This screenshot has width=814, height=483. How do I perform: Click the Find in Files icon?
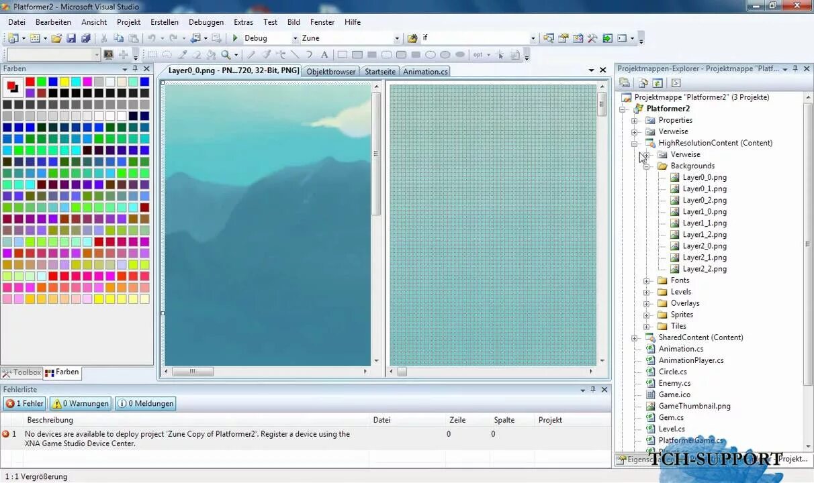pos(412,38)
